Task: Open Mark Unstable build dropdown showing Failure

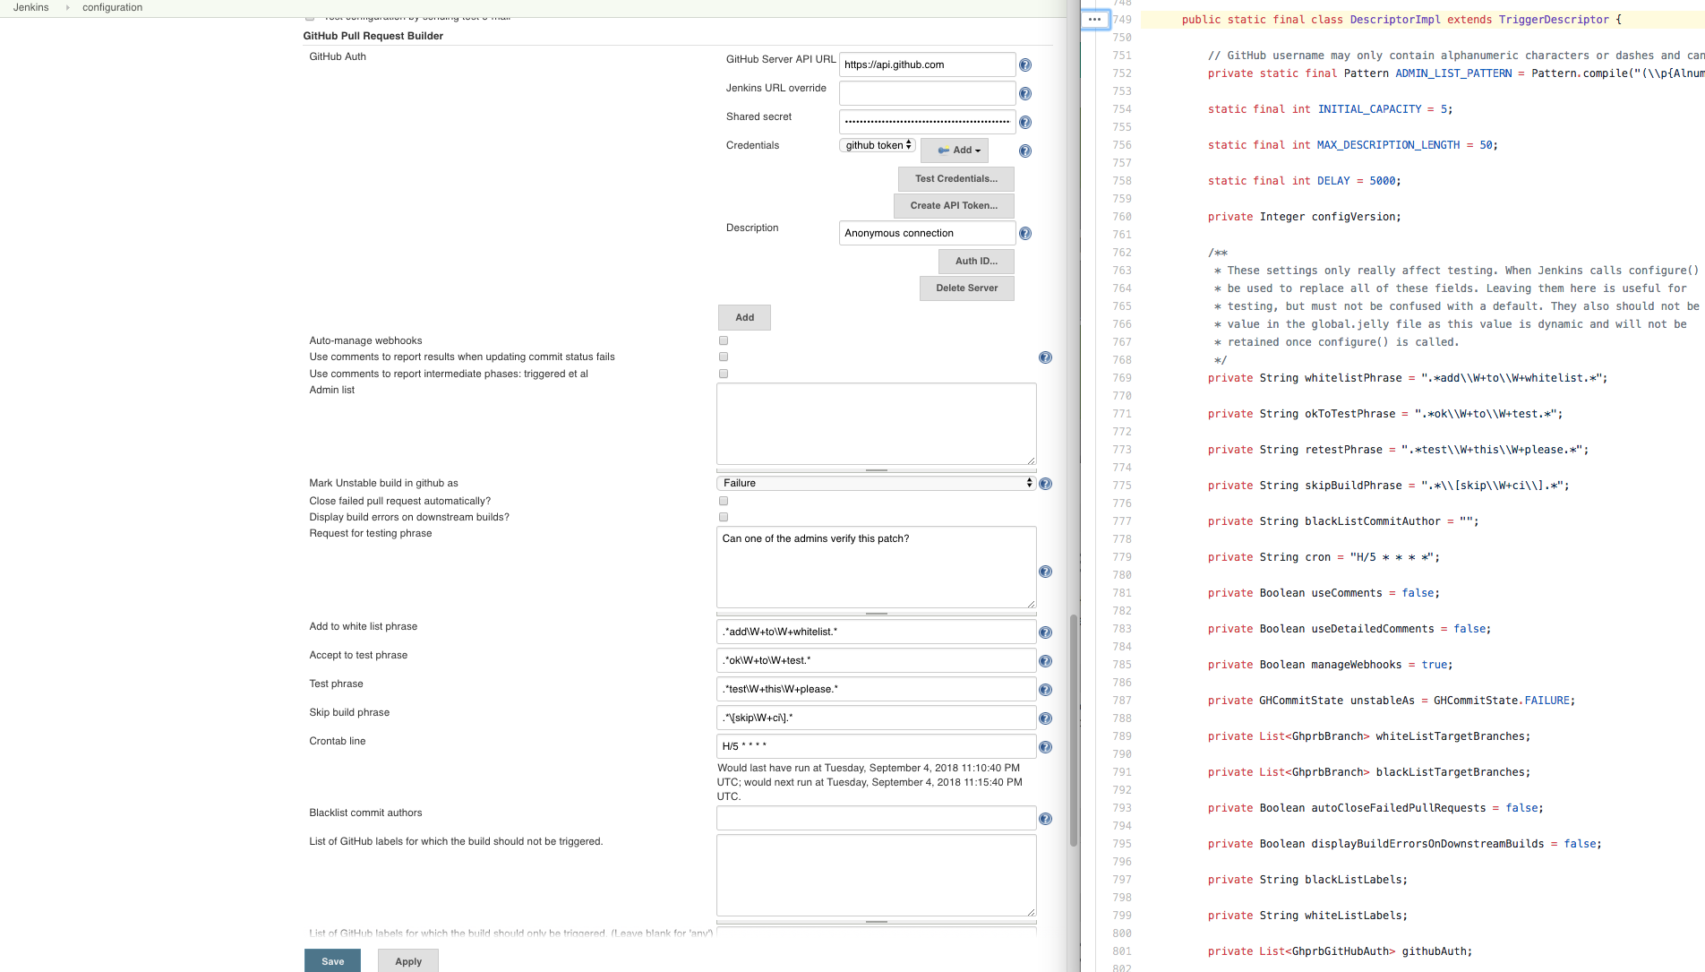Action: click(x=875, y=482)
